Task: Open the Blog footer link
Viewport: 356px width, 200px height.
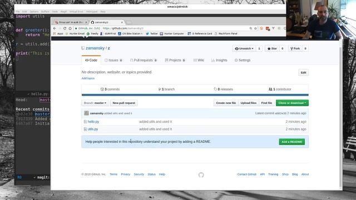Action: (x=295, y=174)
